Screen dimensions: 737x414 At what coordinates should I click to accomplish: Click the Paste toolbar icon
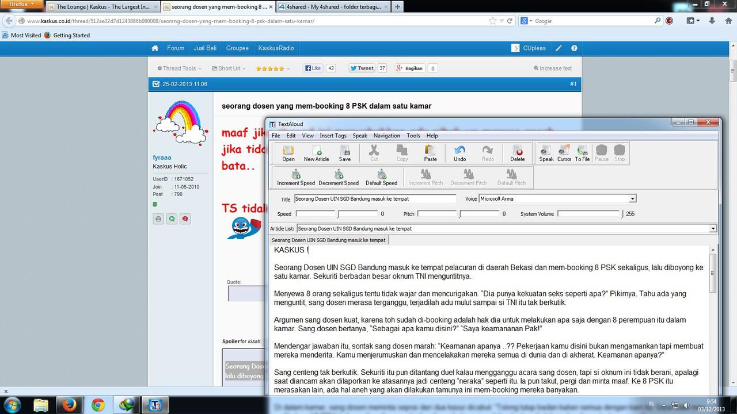431,153
